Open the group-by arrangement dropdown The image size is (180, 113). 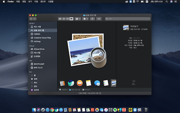click(78, 19)
